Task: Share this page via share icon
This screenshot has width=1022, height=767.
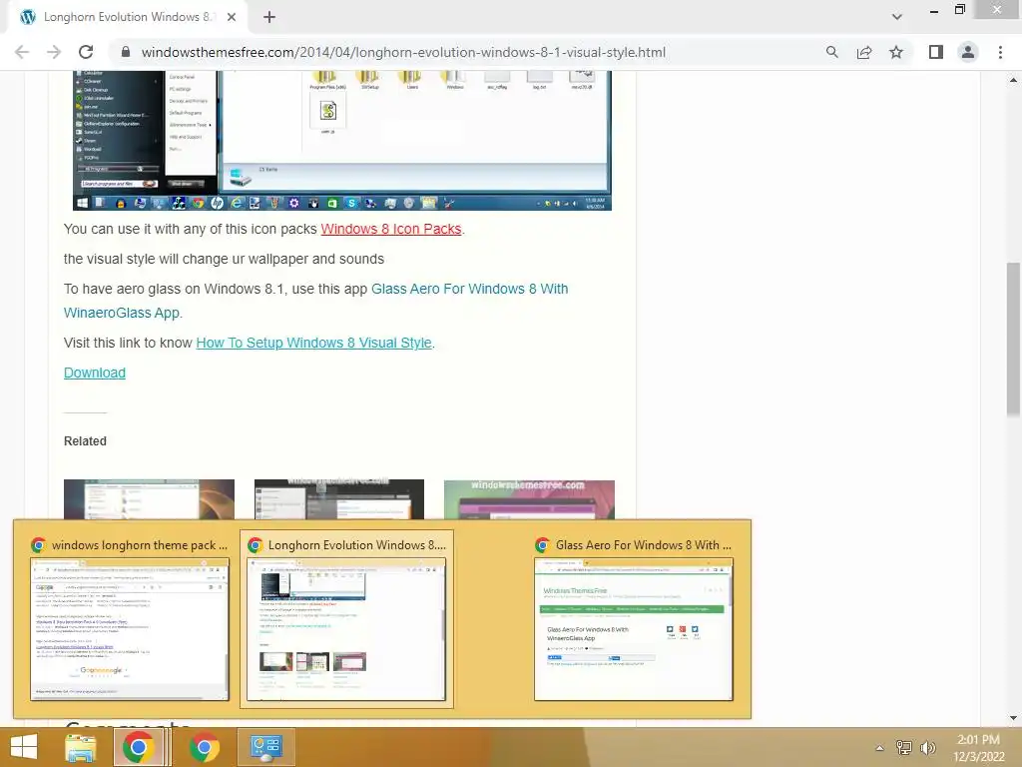Action: (864, 52)
